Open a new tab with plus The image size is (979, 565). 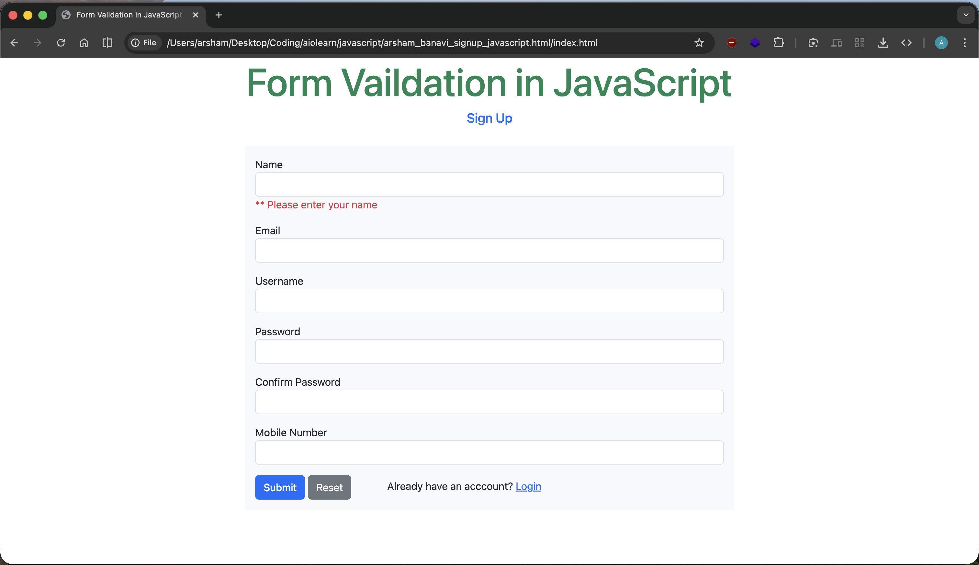(x=219, y=15)
